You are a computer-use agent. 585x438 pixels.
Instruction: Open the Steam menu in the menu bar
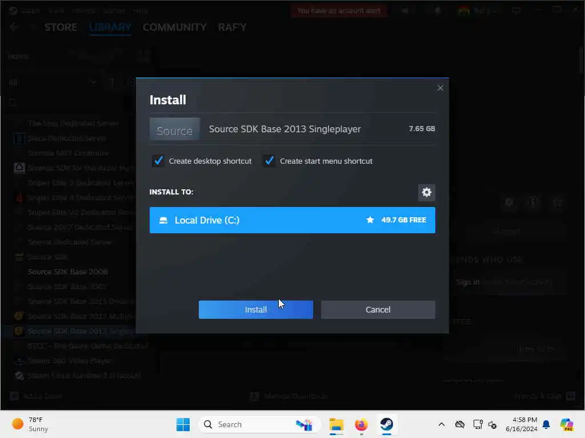click(x=30, y=10)
